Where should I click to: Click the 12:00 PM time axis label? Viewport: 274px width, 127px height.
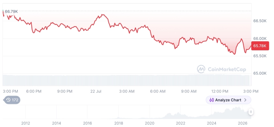point(220,92)
